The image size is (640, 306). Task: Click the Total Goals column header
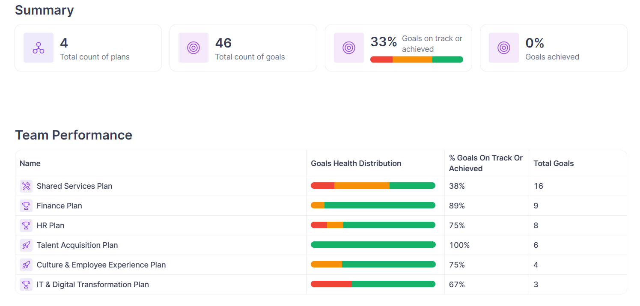554,163
